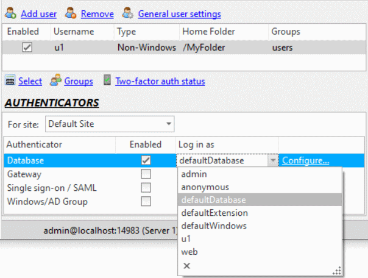Viewport: 368px width, 278px height.
Task: Click the General user settings icon
Action: [x=127, y=13]
